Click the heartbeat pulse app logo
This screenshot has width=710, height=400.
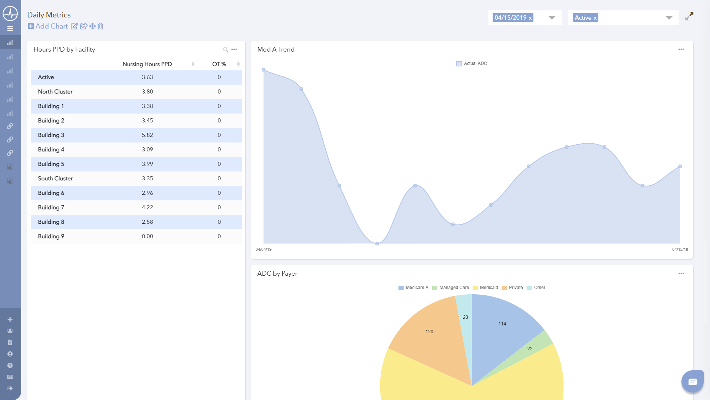[10, 14]
